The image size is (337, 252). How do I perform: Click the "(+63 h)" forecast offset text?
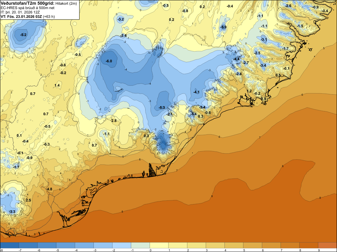click(x=49, y=17)
